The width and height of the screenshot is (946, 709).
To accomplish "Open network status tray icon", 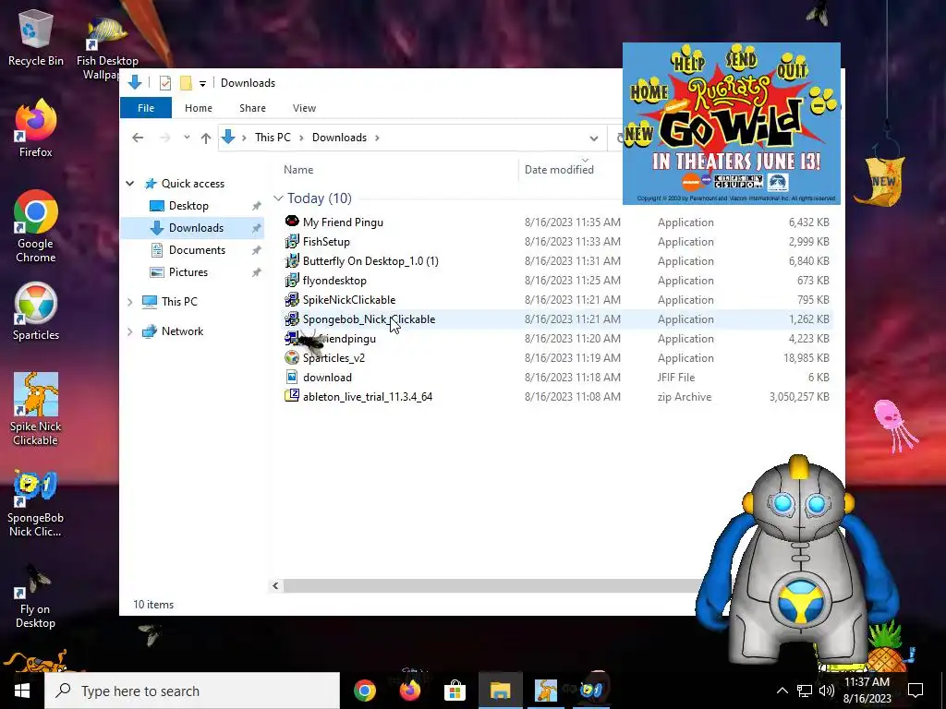I will [x=805, y=691].
